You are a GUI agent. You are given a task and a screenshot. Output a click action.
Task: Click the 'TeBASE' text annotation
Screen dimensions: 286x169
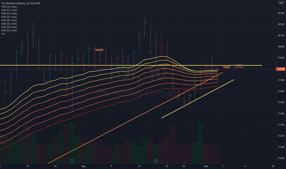pyautogui.click(x=99, y=50)
